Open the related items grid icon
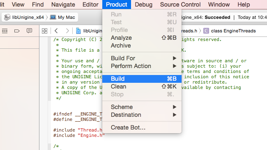Screen dimensions: 267x150 click(45, 31)
